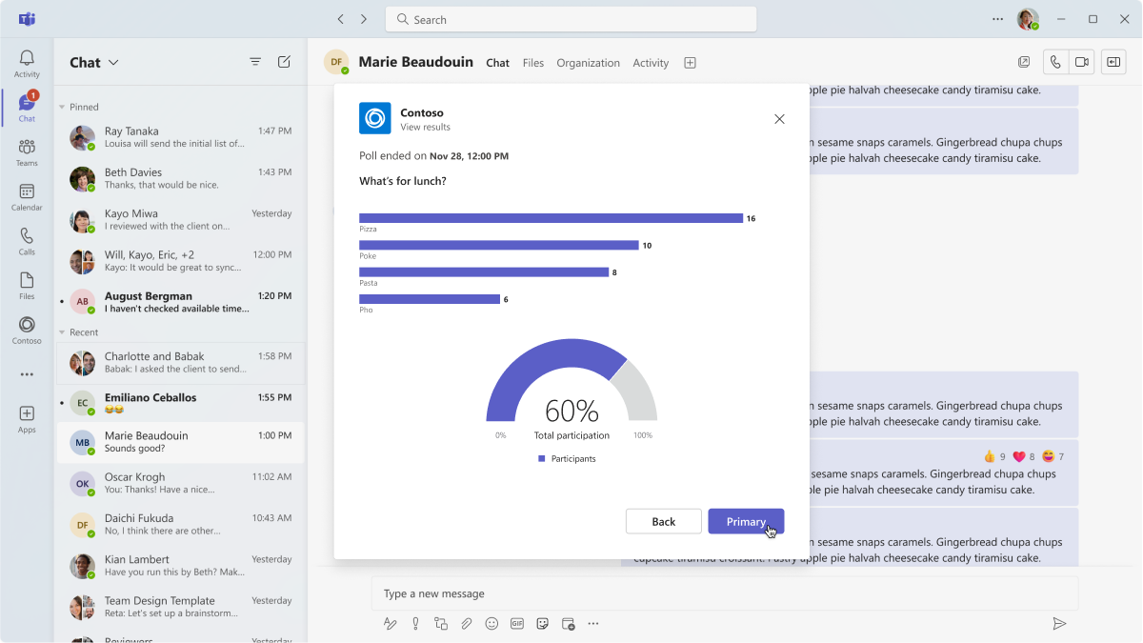Start a video call with Marie
1143x643 pixels.
pyautogui.click(x=1081, y=62)
